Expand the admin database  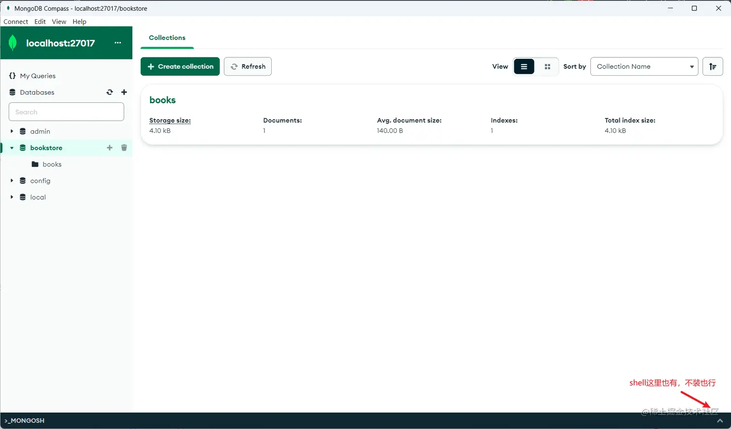pos(12,131)
